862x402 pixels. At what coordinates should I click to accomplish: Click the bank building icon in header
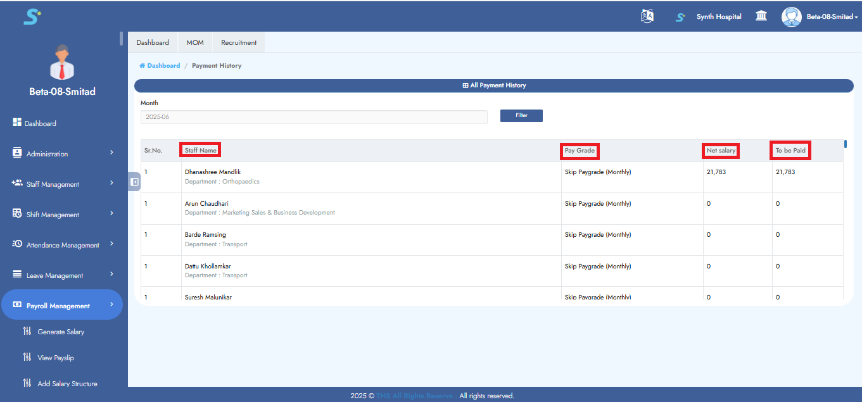pos(761,16)
